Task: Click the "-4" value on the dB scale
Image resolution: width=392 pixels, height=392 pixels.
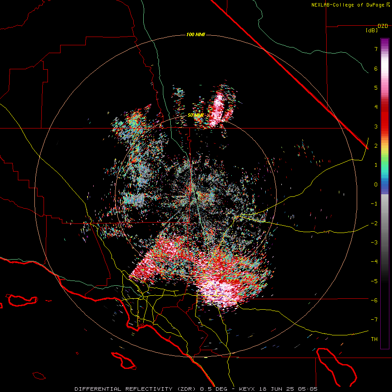Action: (x=374, y=262)
